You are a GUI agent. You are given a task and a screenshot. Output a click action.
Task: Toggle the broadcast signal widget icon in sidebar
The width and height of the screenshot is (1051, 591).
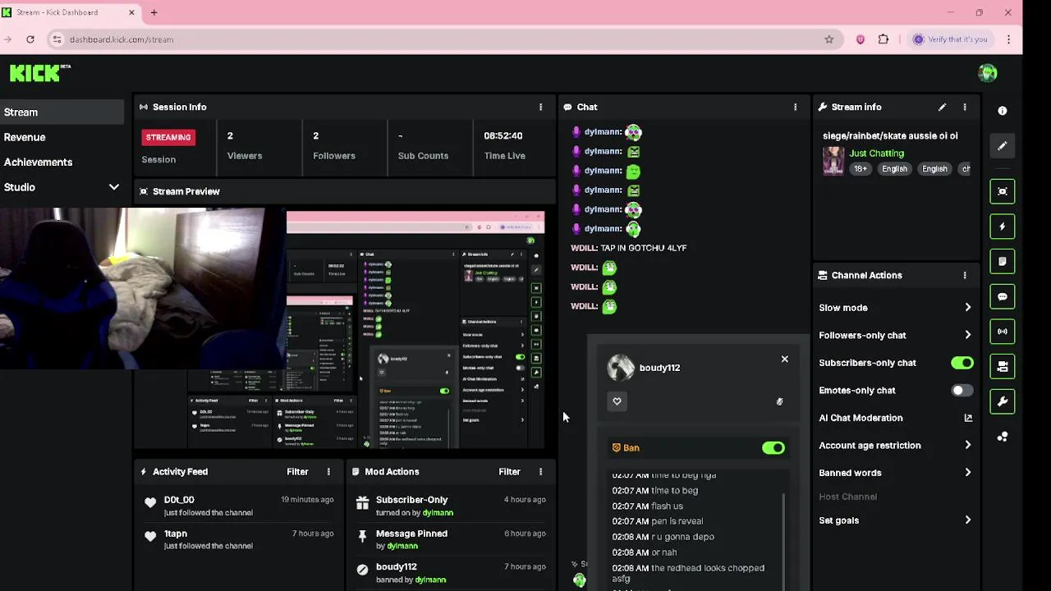1002,332
